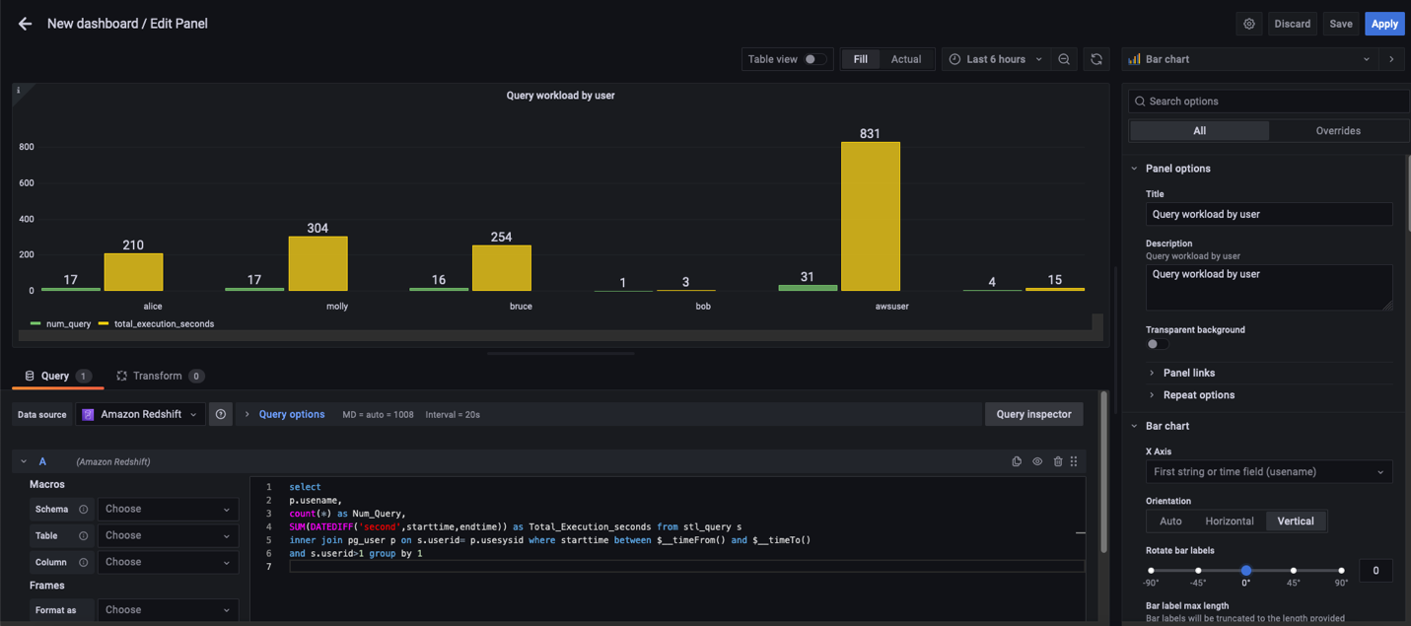The height and width of the screenshot is (626, 1411).
Task: Open the Last 6 hours time picker
Action: click(995, 59)
